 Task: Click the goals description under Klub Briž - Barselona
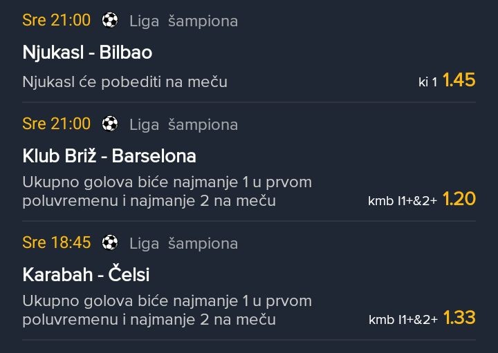coord(167,191)
